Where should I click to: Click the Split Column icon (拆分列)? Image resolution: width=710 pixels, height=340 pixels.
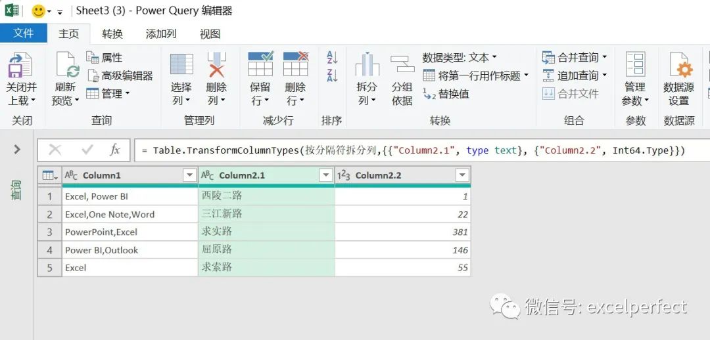tap(367, 64)
